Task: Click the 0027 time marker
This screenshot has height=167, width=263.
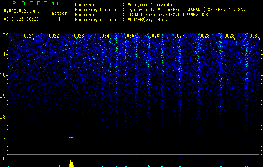Action: click(179, 36)
